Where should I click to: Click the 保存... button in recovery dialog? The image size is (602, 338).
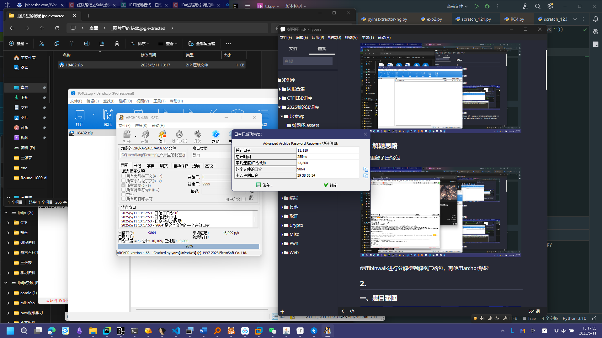[265, 185]
